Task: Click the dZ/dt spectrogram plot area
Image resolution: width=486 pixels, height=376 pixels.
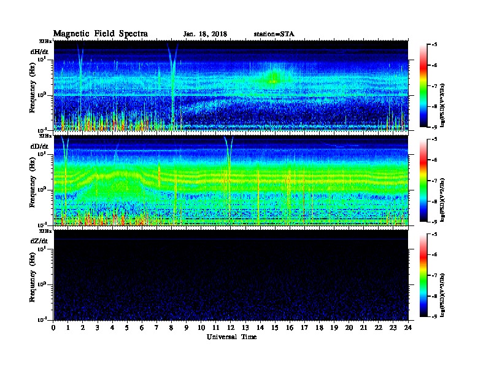Action: click(231, 275)
